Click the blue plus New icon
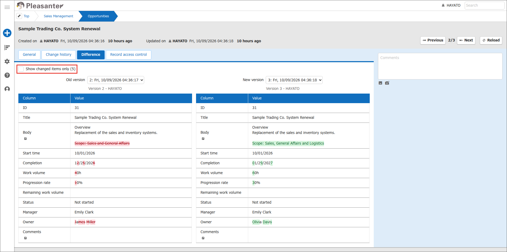Screen dimensions: 507x252 tap(7, 33)
